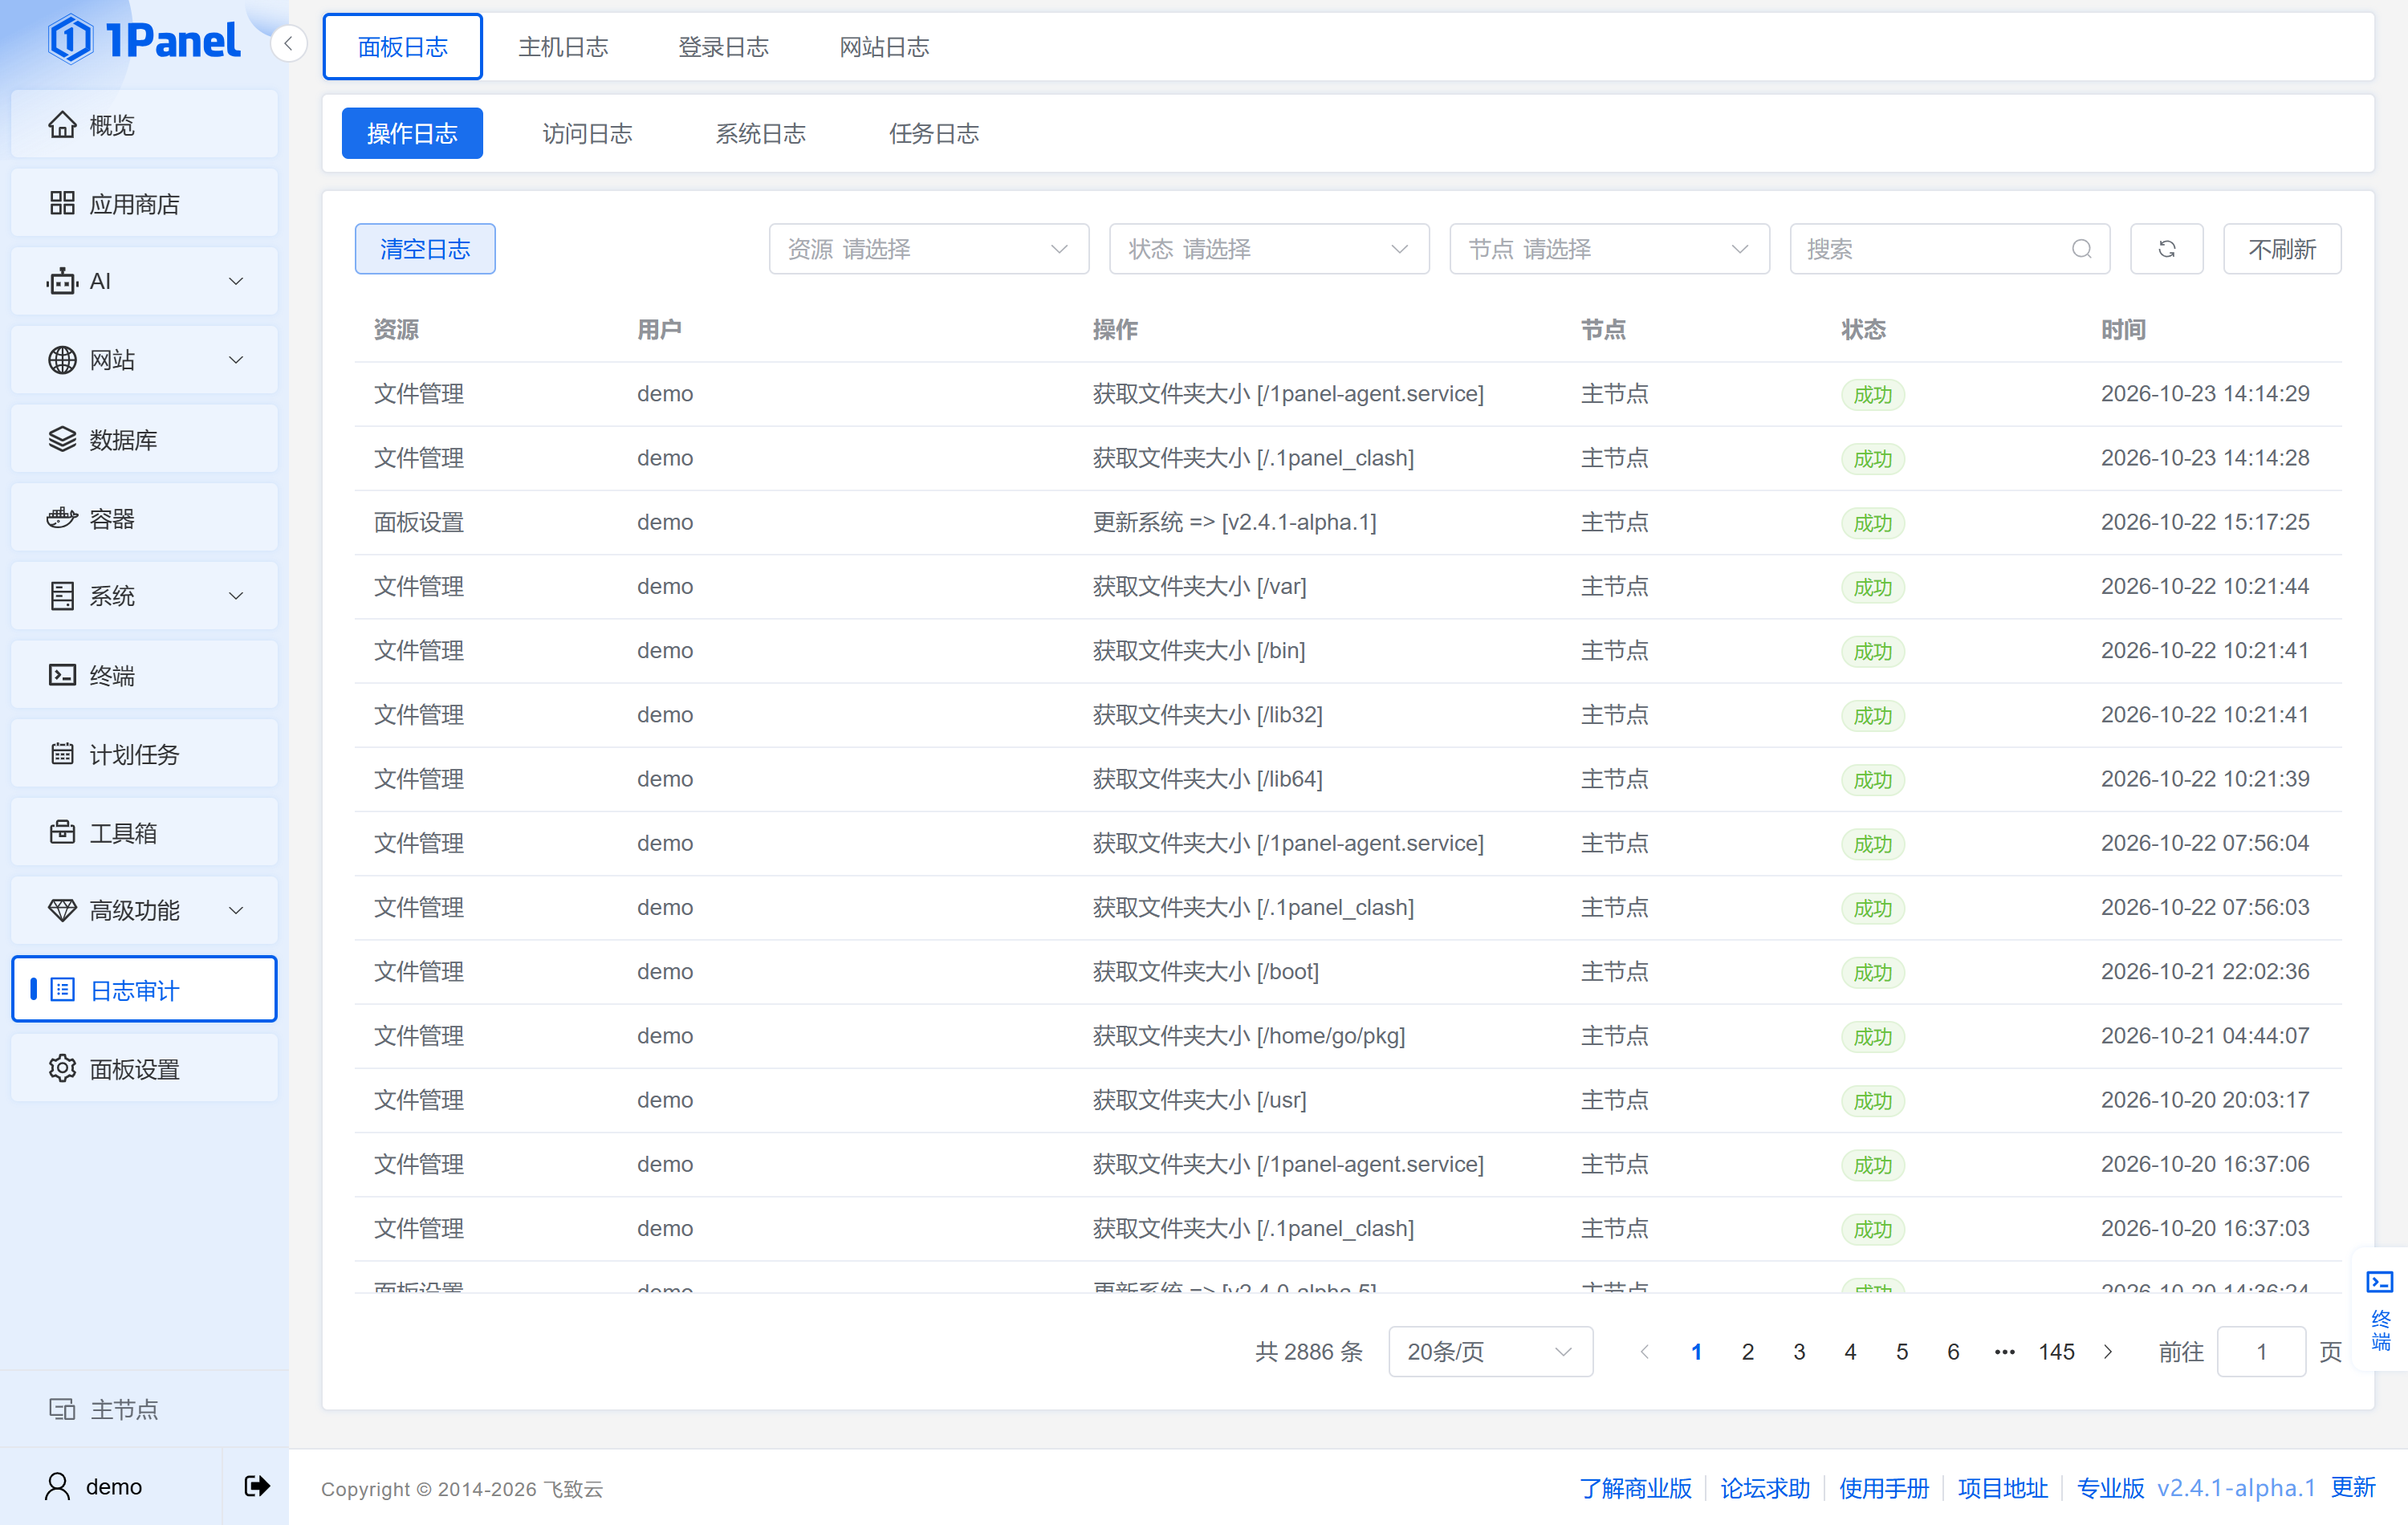
Task: Expand the AI menu
Action: [x=144, y=282]
